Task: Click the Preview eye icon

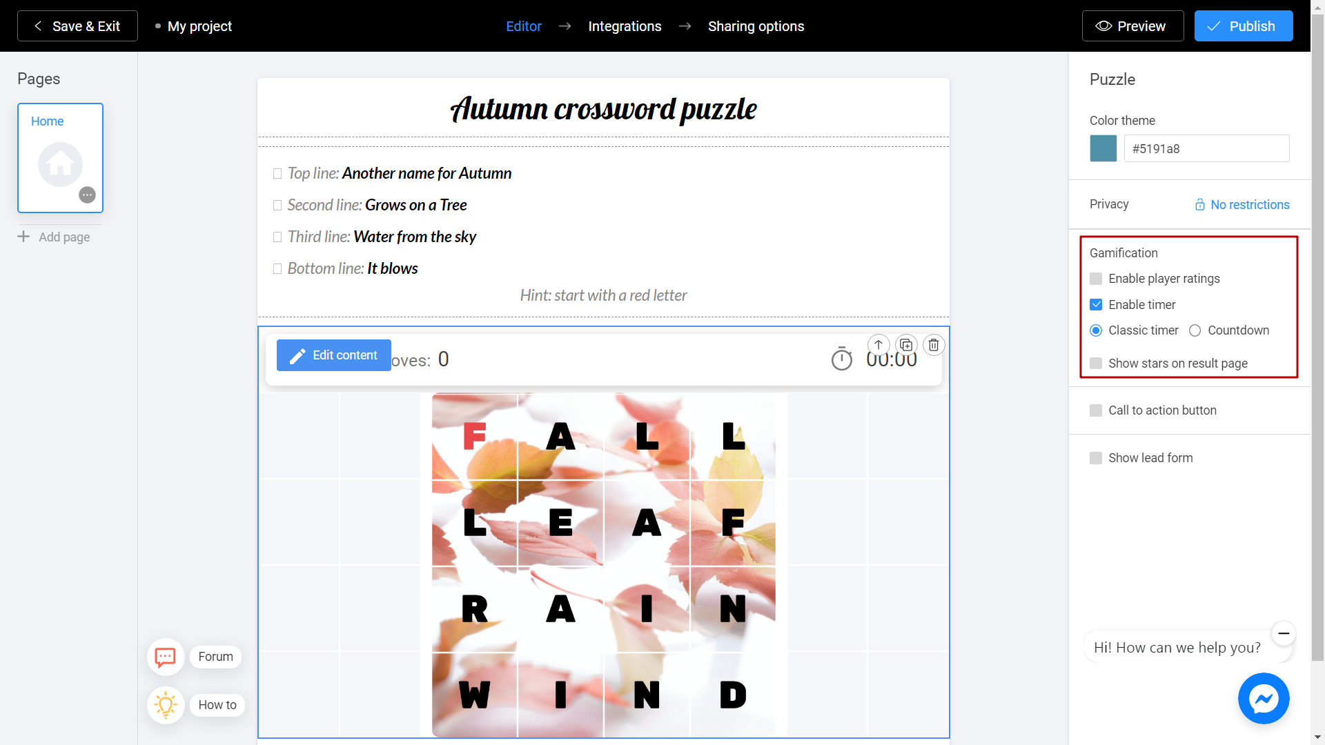Action: pyautogui.click(x=1105, y=26)
